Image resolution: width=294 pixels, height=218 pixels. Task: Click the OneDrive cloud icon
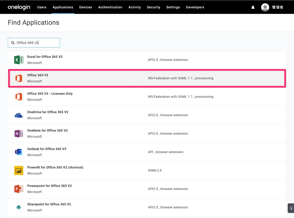pos(19,115)
